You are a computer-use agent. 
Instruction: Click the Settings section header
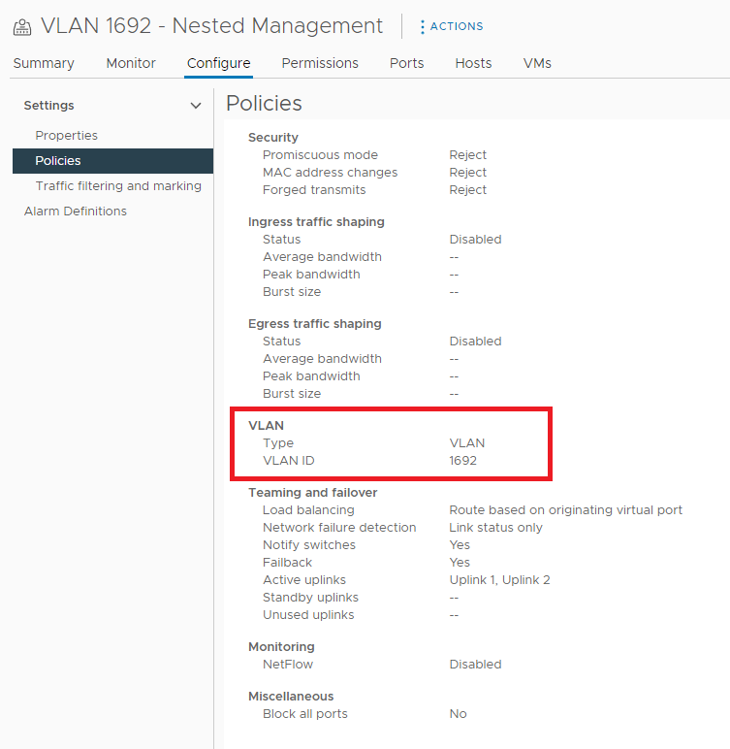point(49,106)
